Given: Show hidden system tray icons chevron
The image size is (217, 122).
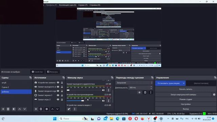Looking at the screenshot, I should [168, 119].
